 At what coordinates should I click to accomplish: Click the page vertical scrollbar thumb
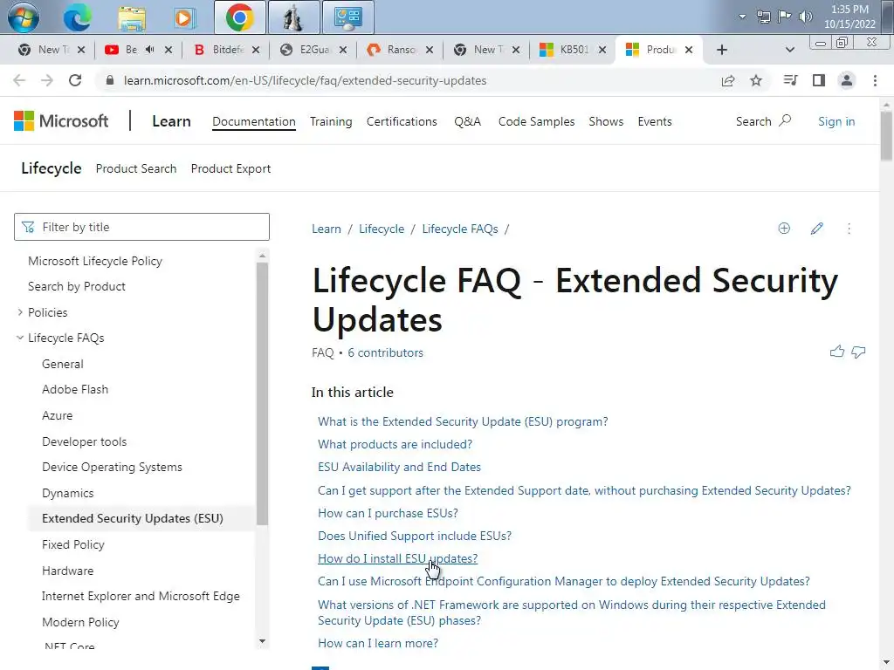coord(886,135)
